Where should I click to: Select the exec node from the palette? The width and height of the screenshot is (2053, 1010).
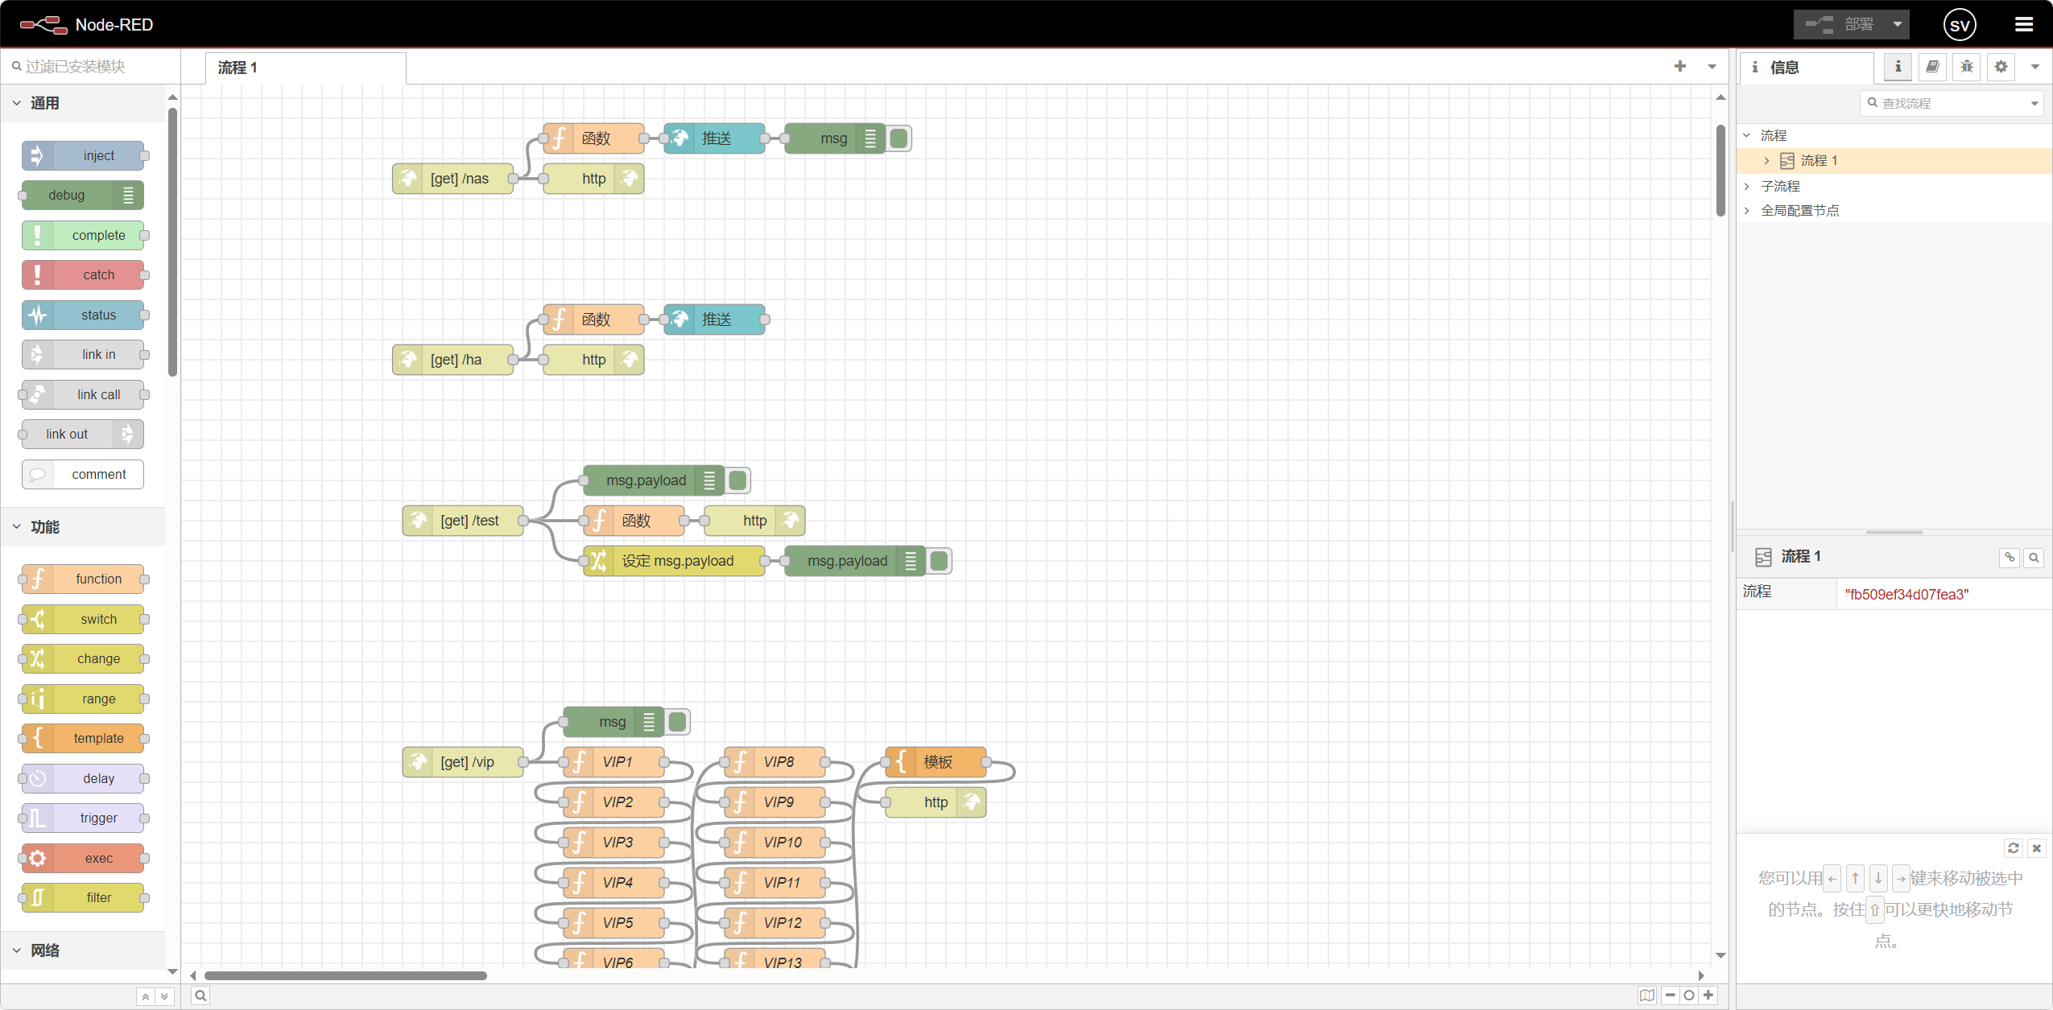(83, 858)
